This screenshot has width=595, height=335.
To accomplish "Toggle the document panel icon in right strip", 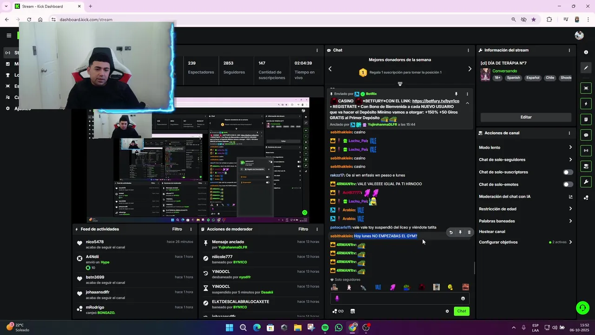I will coord(586,119).
